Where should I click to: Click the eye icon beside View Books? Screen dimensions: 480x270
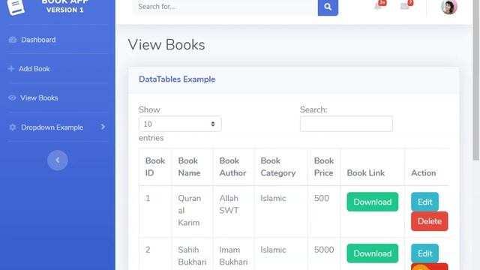click(x=12, y=97)
